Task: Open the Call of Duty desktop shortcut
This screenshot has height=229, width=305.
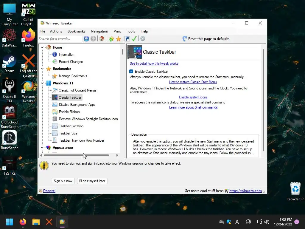Action: click(x=28, y=15)
